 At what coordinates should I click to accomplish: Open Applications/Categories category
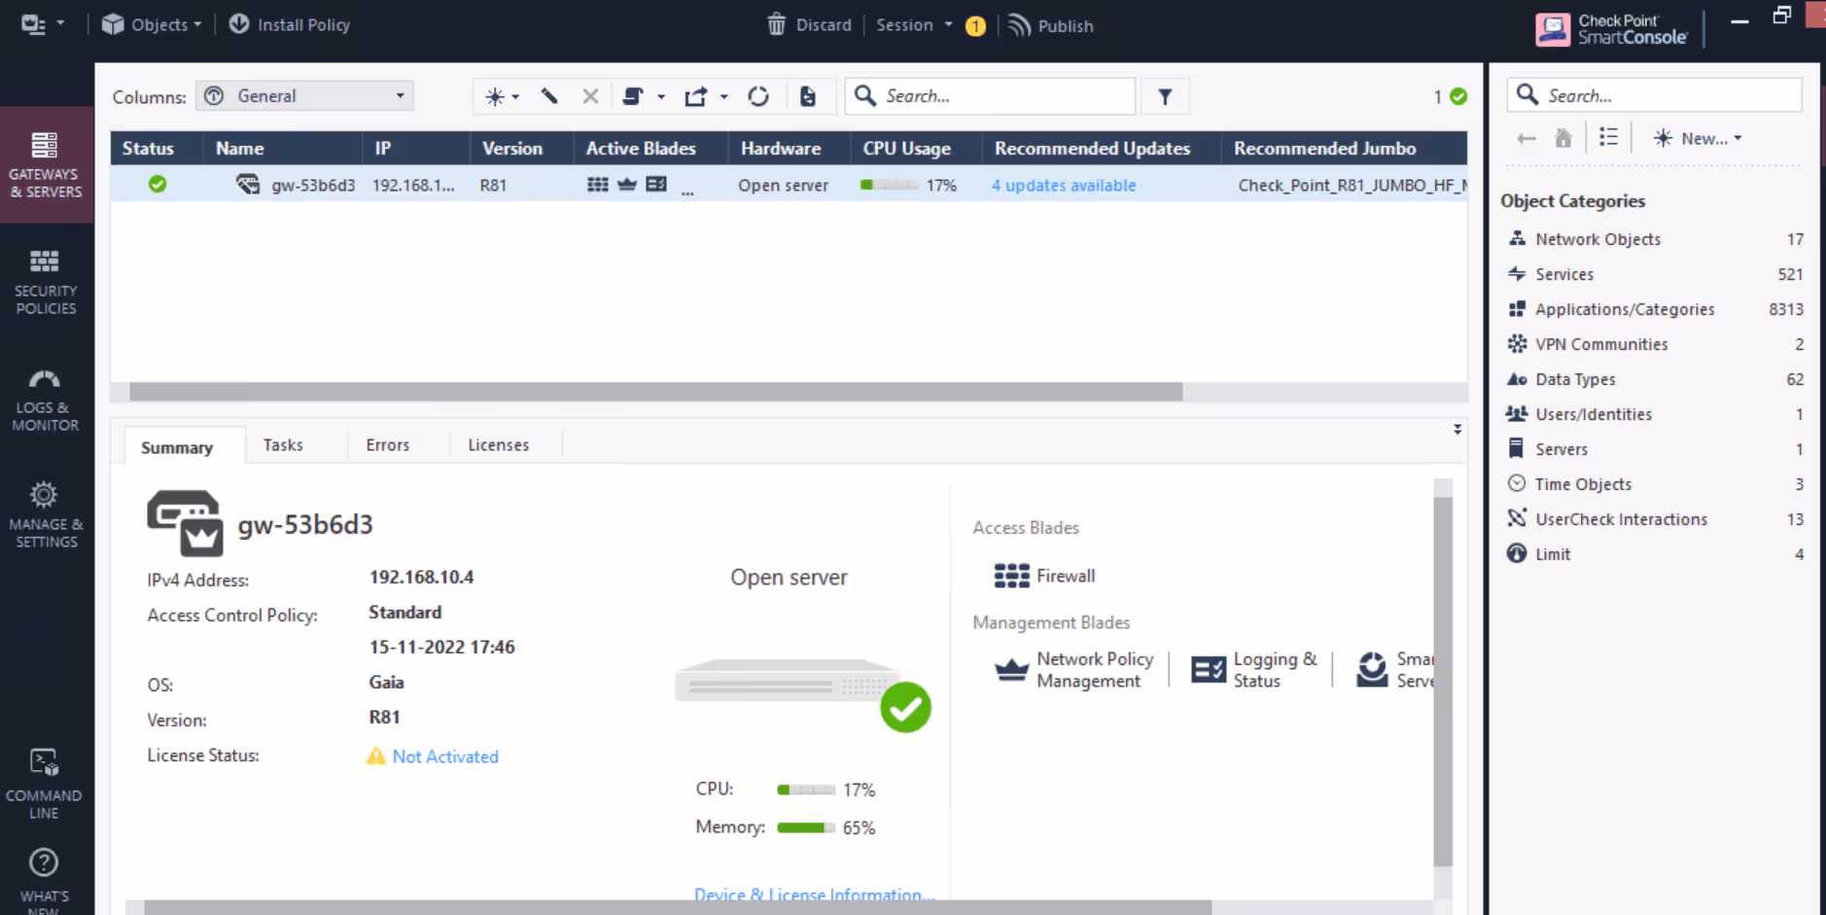click(x=1655, y=309)
